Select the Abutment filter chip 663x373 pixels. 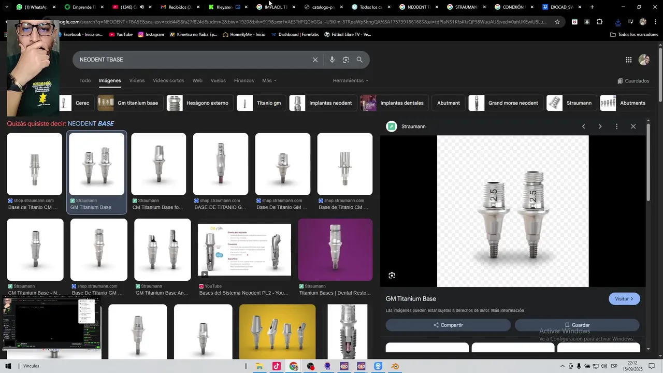449,103
